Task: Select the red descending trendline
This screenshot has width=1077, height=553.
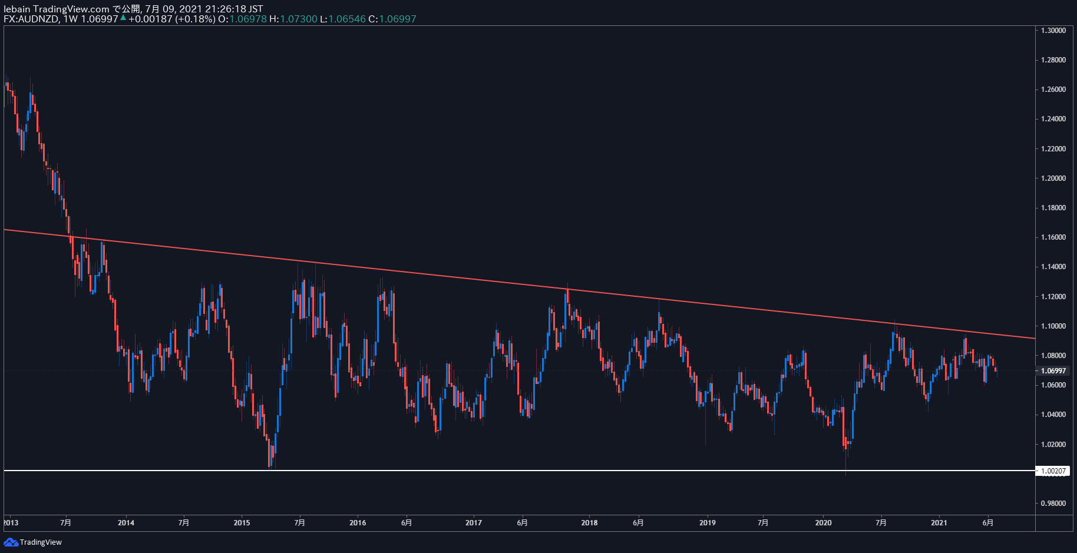Action: [x=518, y=284]
